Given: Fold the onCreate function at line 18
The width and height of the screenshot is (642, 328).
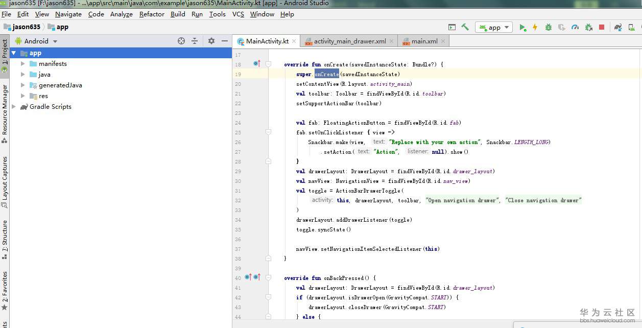Looking at the screenshot, I should [x=268, y=64].
